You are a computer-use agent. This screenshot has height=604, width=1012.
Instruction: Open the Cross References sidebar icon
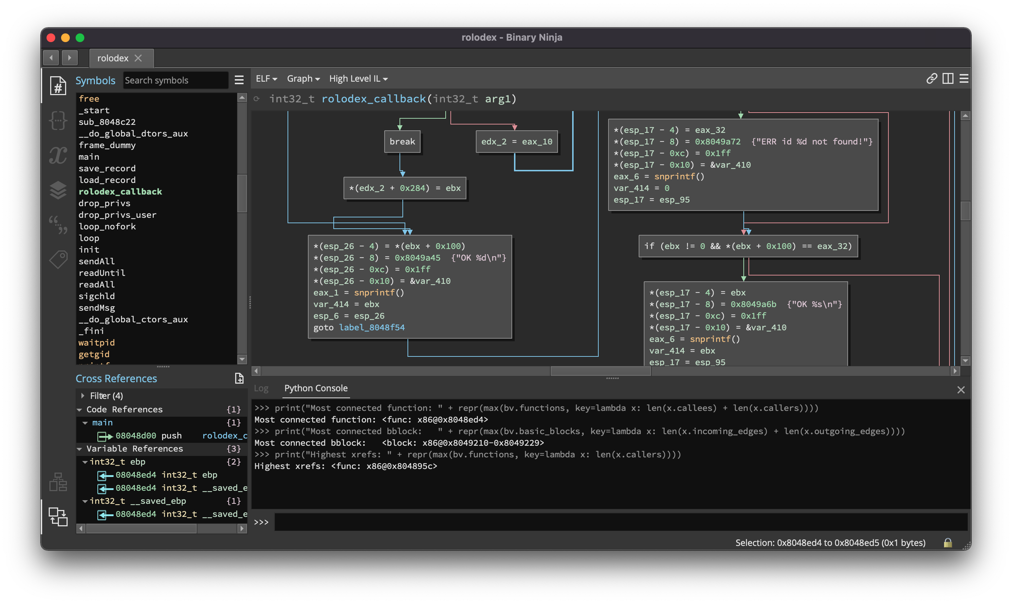tap(58, 517)
